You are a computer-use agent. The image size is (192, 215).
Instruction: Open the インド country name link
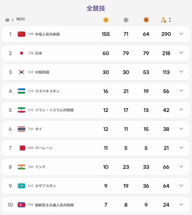pyautogui.click(x=40, y=167)
